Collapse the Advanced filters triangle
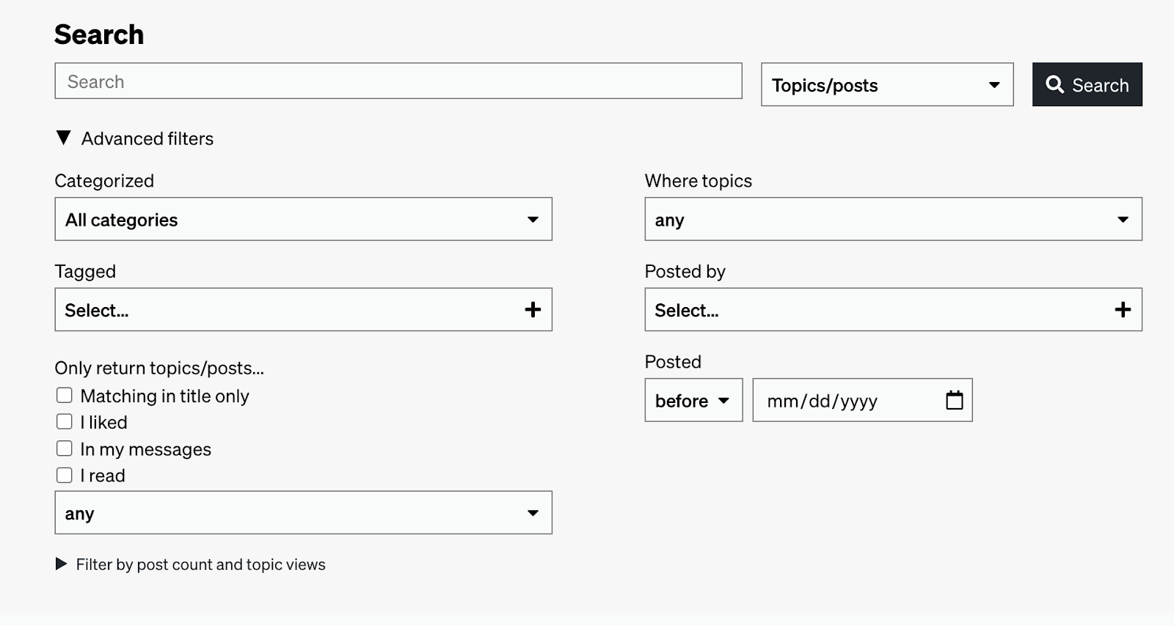 (64, 138)
